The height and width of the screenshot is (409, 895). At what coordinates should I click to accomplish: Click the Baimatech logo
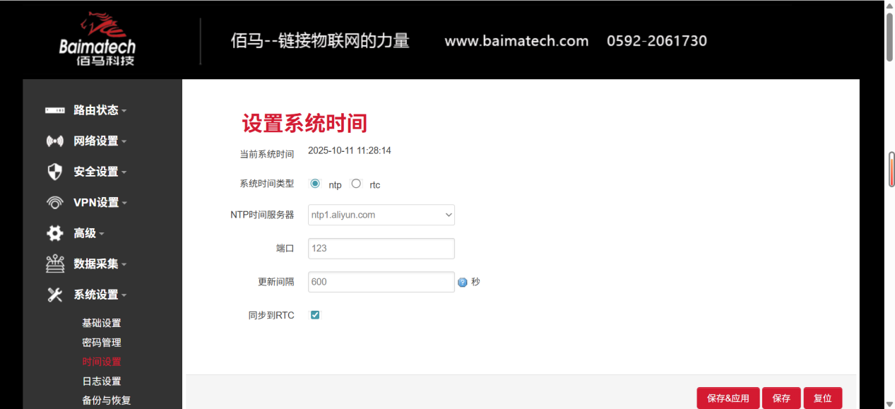[99, 39]
